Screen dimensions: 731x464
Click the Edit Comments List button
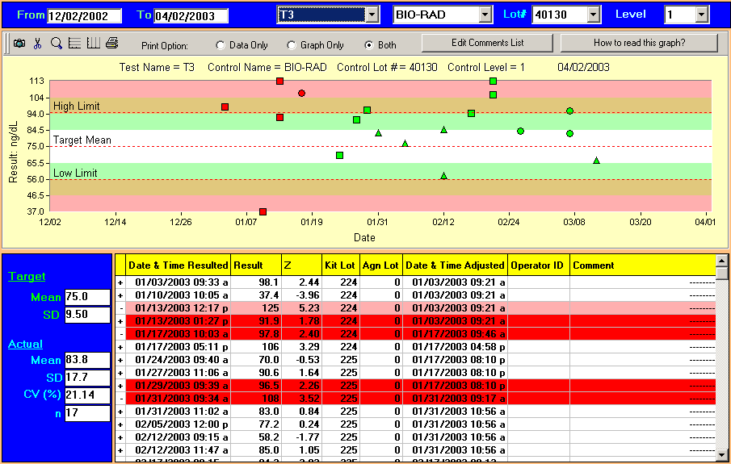click(x=487, y=43)
